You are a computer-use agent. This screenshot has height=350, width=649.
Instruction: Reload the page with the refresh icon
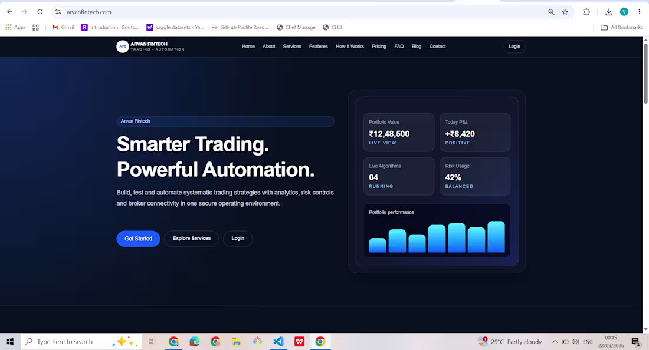pyautogui.click(x=40, y=12)
